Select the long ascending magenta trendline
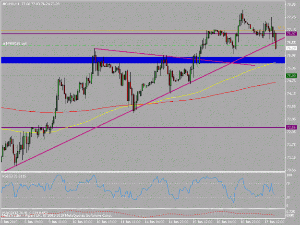300x225 pixels. (144, 105)
